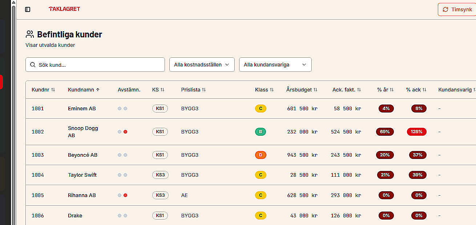Click the KS1 badge for Eminem AB
Viewport: 476px width, 225px height.
click(x=160, y=109)
